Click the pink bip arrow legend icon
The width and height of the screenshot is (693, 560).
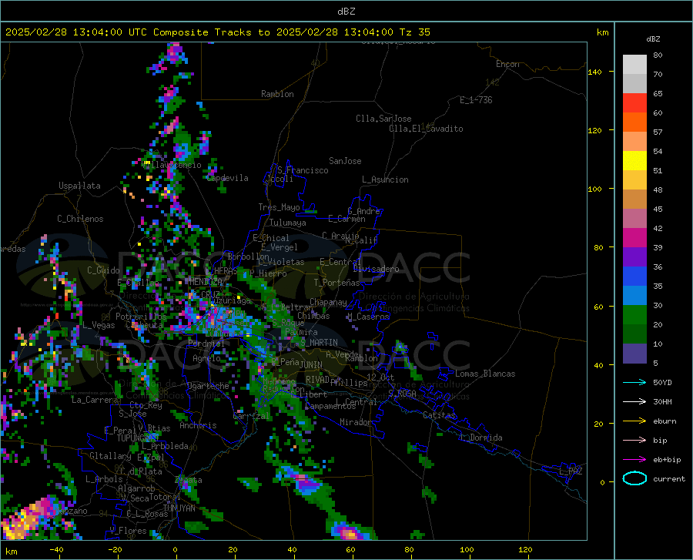[x=634, y=441]
